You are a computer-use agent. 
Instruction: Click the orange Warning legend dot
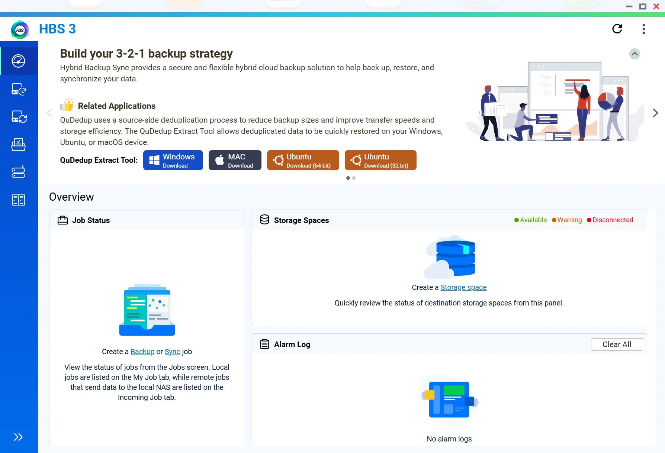click(554, 220)
